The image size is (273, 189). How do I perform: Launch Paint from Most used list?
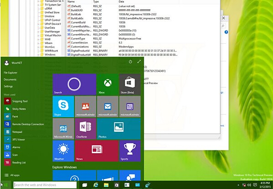(x=11, y=116)
